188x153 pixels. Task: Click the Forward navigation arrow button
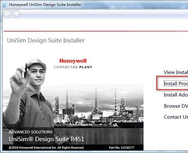coord(16,14)
